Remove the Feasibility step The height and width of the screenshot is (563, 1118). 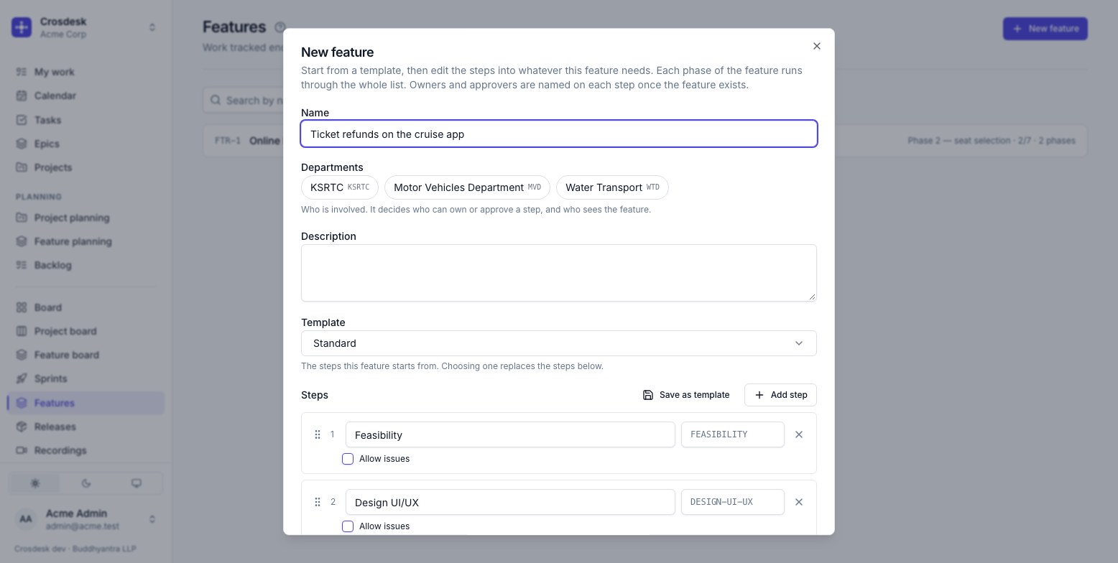[799, 434]
